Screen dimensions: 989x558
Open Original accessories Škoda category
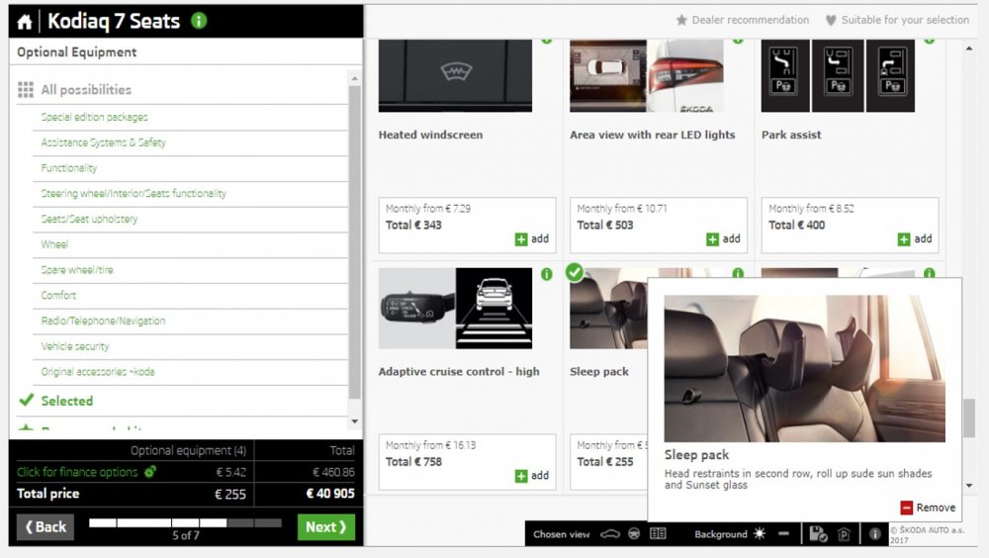(x=98, y=372)
